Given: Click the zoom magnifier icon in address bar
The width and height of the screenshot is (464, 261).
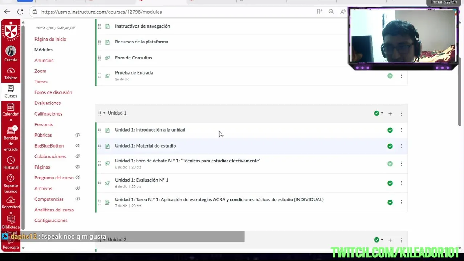Looking at the screenshot, I should pos(331,12).
